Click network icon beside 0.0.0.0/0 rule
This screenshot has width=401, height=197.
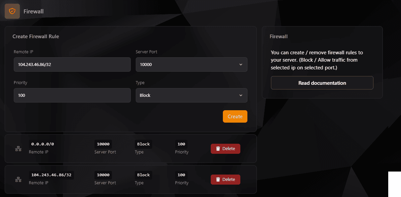(x=18, y=148)
